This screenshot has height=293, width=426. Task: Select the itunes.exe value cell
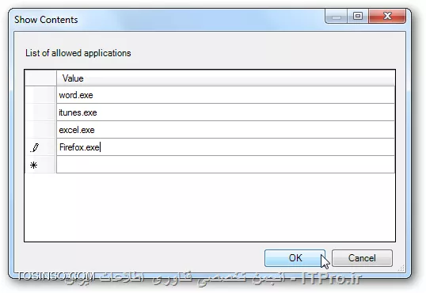(226, 112)
